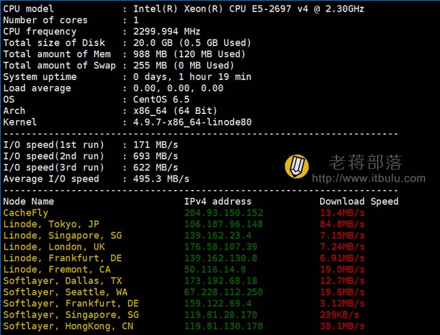This screenshot has width=440, height=335.
Task: Click swap value '255 MB (0 MB Used)'
Action: coord(183,66)
